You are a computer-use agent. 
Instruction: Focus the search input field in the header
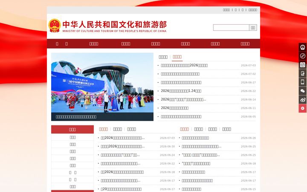231,28
